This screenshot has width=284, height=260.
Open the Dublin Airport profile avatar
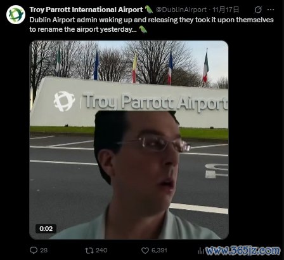[16, 15]
